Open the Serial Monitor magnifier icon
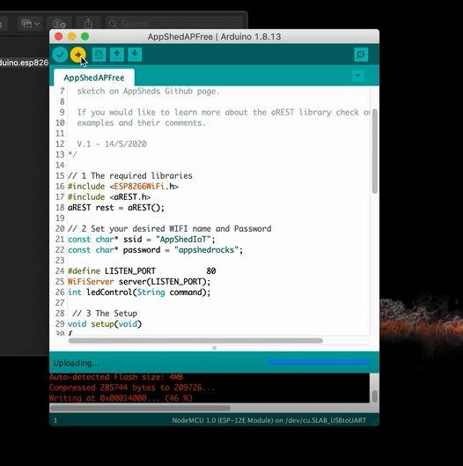This screenshot has width=463, height=466. click(361, 55)
